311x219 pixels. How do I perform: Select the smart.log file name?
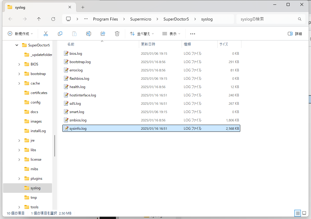77,112
